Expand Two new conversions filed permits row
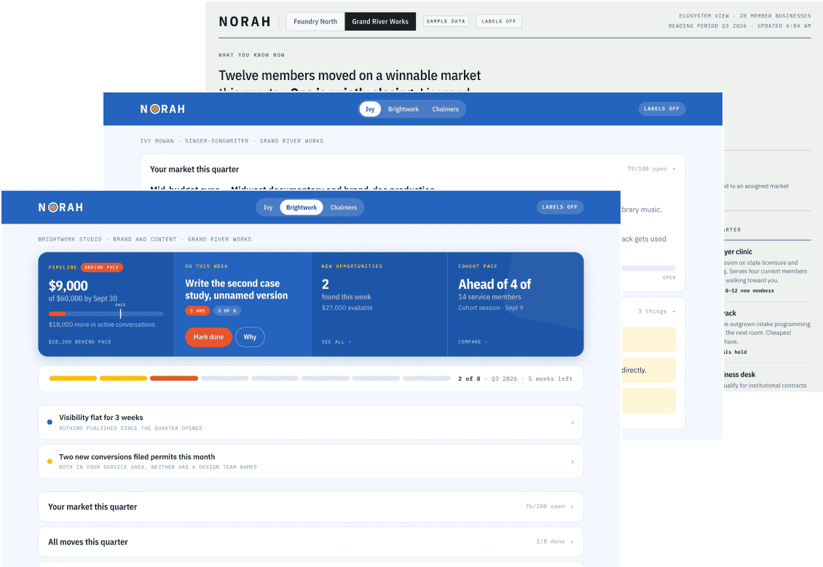Image resolution: width=823 pixels, height=567 pixels. tap(311, 461)
